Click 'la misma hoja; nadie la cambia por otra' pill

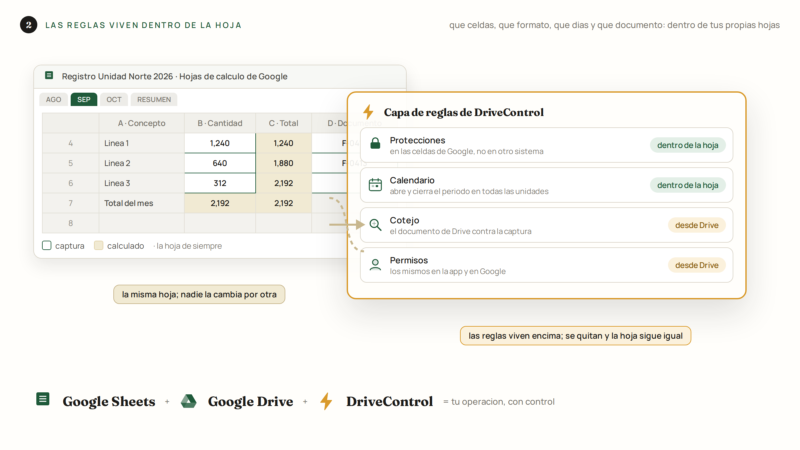click(x=199, y=294)
